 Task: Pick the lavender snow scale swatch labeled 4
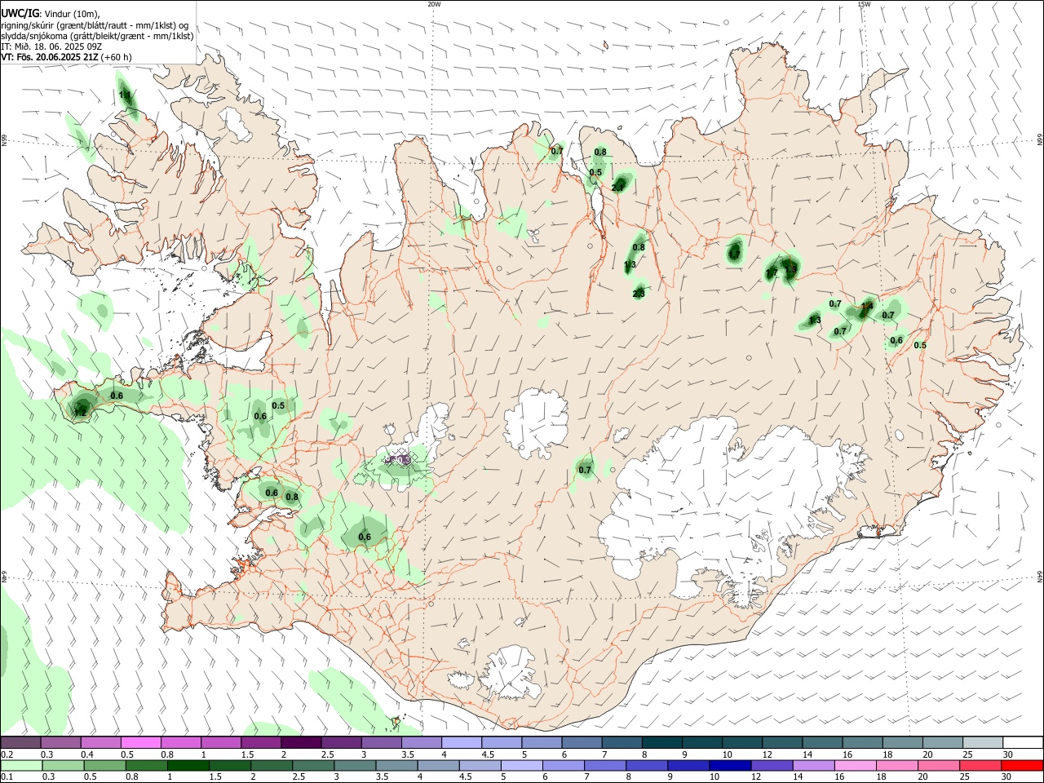[x=460, y=742]
